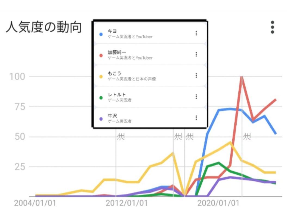The image size is (287, 209).
Task: Select the キヨ search term entry
Action: [x=150, y=33]
